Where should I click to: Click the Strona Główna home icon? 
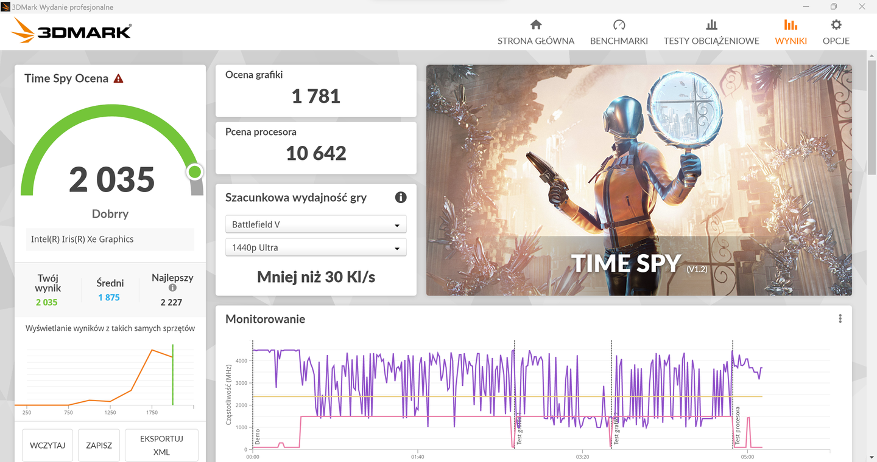(536, 25)
